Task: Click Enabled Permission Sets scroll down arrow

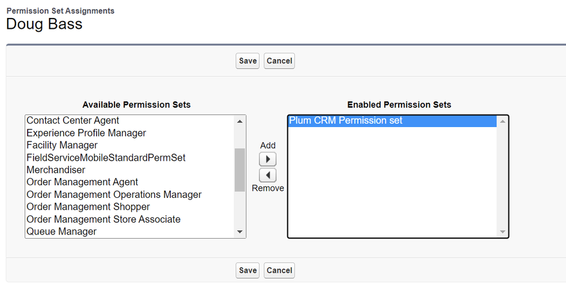Action: [x=502, y=231]
